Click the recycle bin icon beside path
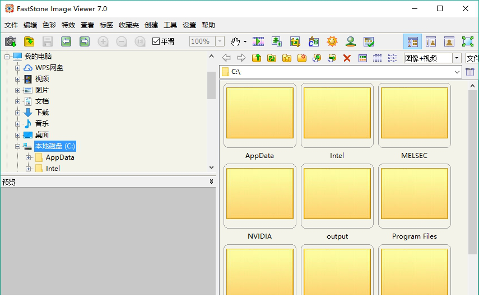This screenshot has width=479, height=307. tap(470, 72)
